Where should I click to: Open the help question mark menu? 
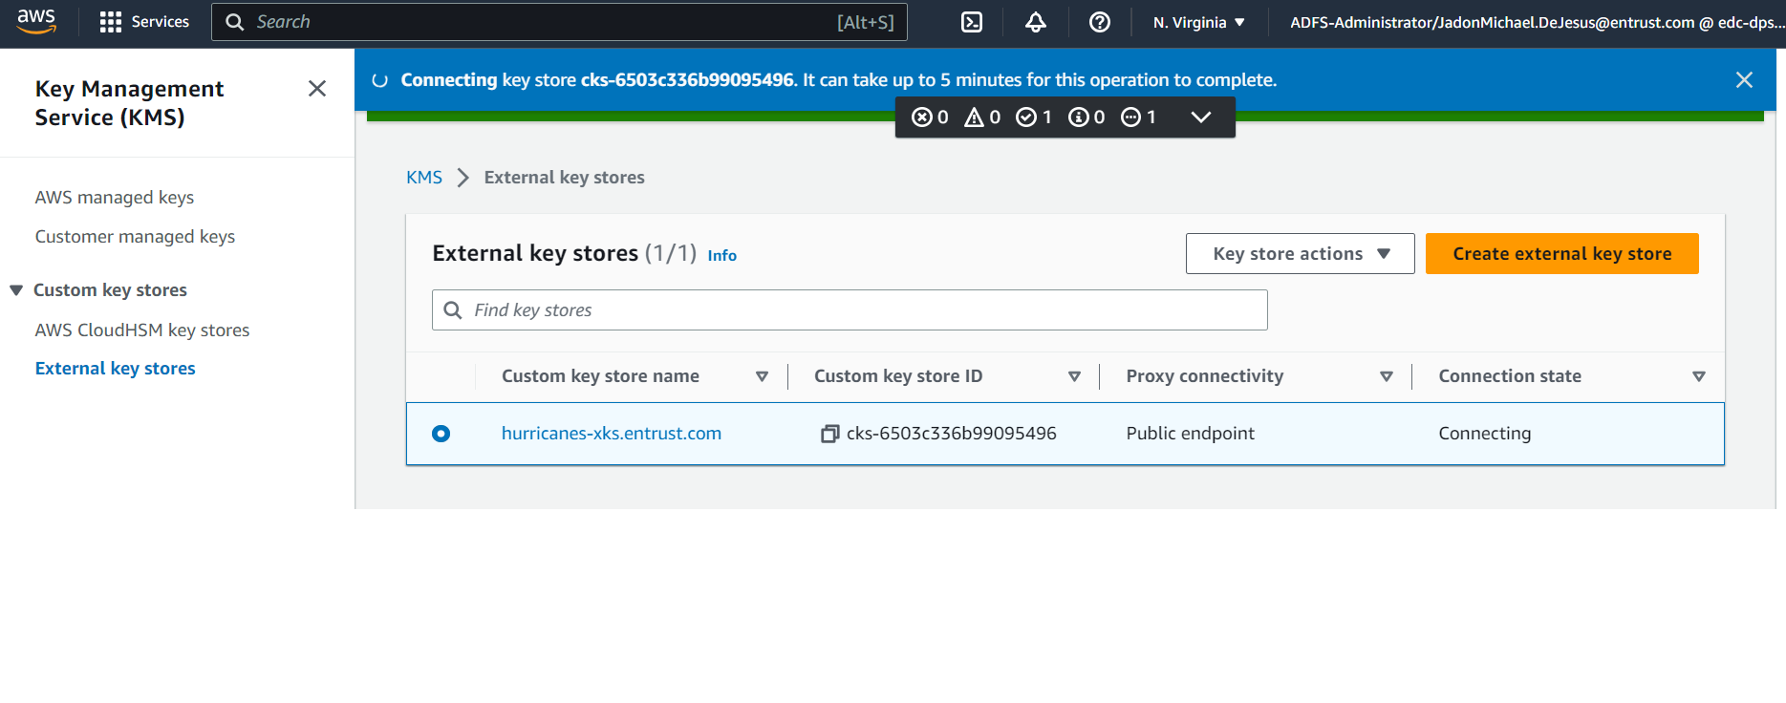coord(1100,22)
